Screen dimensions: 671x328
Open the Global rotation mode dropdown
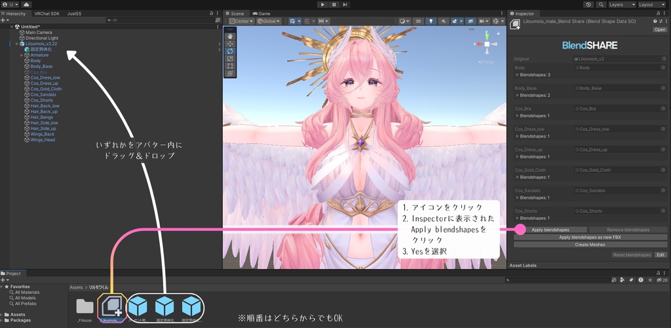tap(268, 21)
